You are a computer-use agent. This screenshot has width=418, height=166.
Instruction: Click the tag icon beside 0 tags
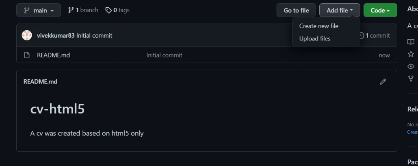(108, 11)
